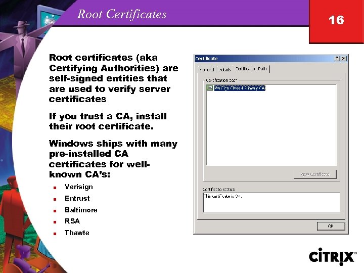Click the red slide number 16 box
This screenshot has width=364, height=273.
[x=336, y=21]
